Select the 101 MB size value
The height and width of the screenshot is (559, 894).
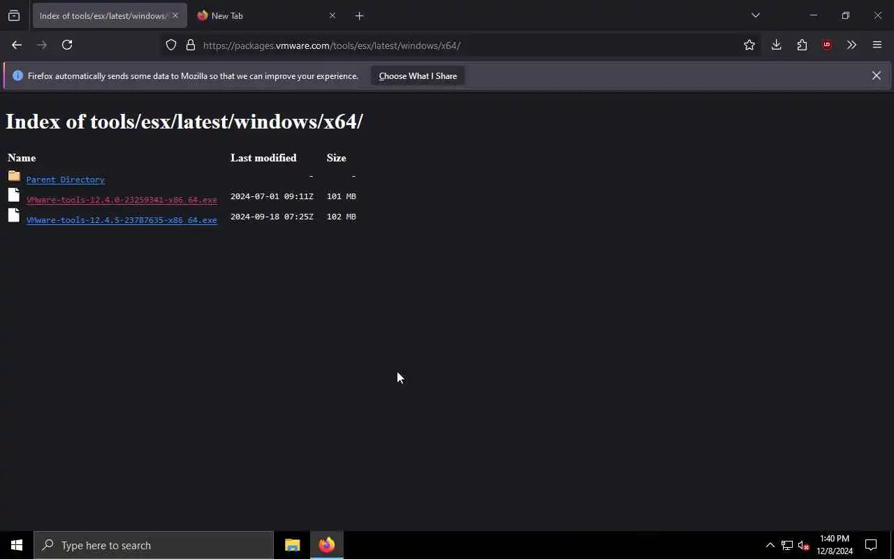tap(342, 196)
